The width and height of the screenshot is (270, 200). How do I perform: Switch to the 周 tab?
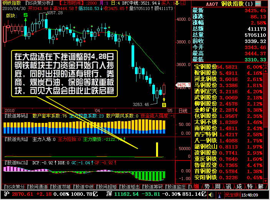pyautogui.click(x=218, y=187)
